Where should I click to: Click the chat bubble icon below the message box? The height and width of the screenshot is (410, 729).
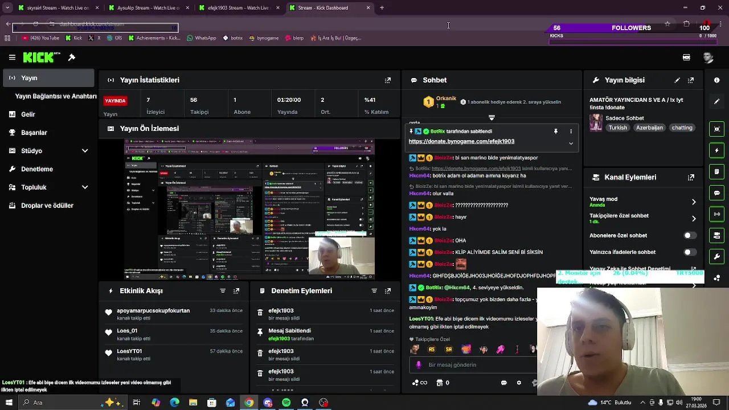point(504,383)
